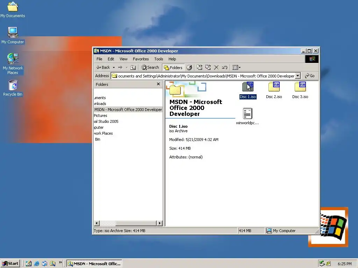Click the Show Desktop quick launch icon
Image resolution: width=358 pixels, height=268 pixels.
(x=29, y=264)
